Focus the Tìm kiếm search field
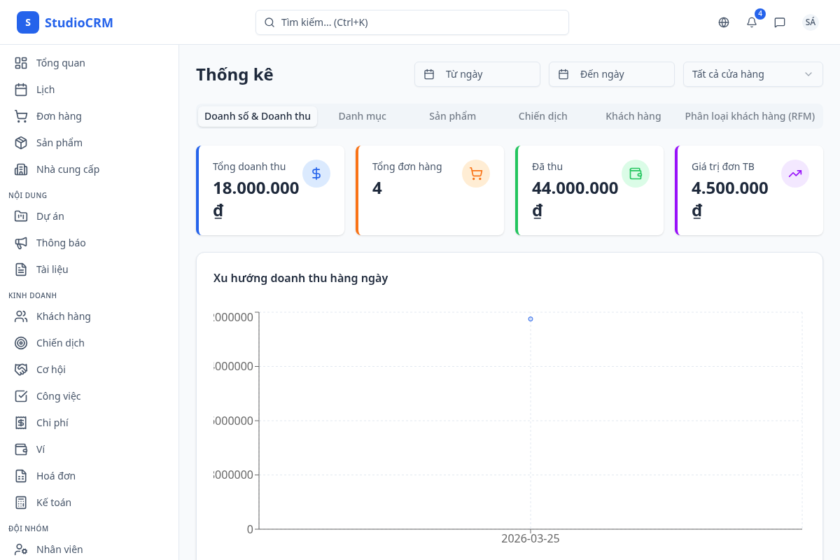 click(x=412, y=22)
